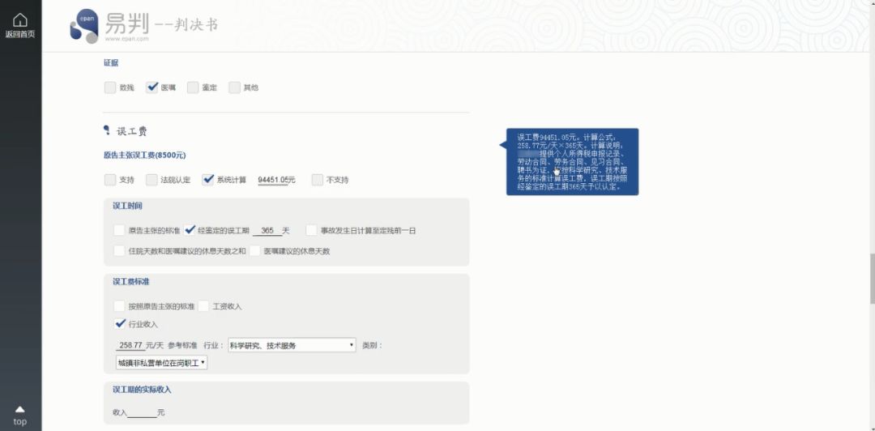Check the 致残 evidence checkbox
The width and height of the screenshot is (875, 431).
(x=110, y=87)
